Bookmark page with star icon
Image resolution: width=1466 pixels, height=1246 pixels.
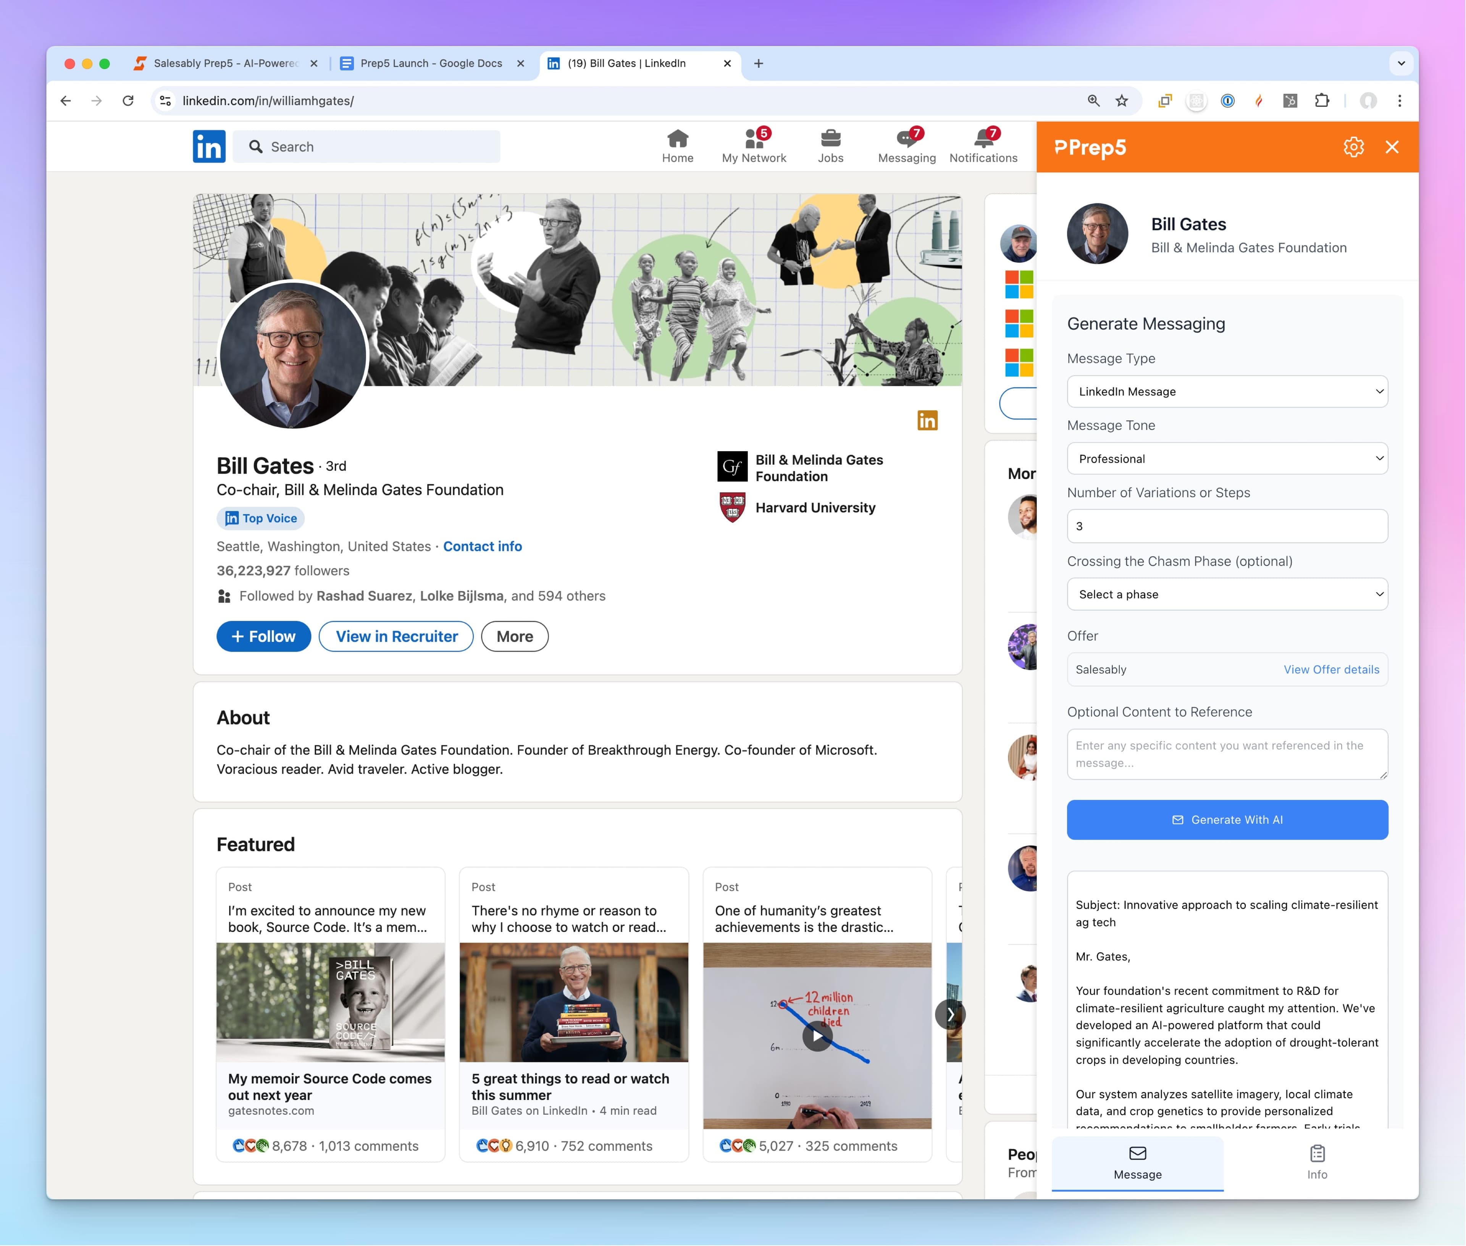[x=1121, y=101]
